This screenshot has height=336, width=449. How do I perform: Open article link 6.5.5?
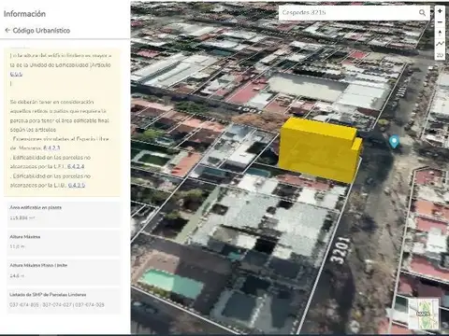16,74
